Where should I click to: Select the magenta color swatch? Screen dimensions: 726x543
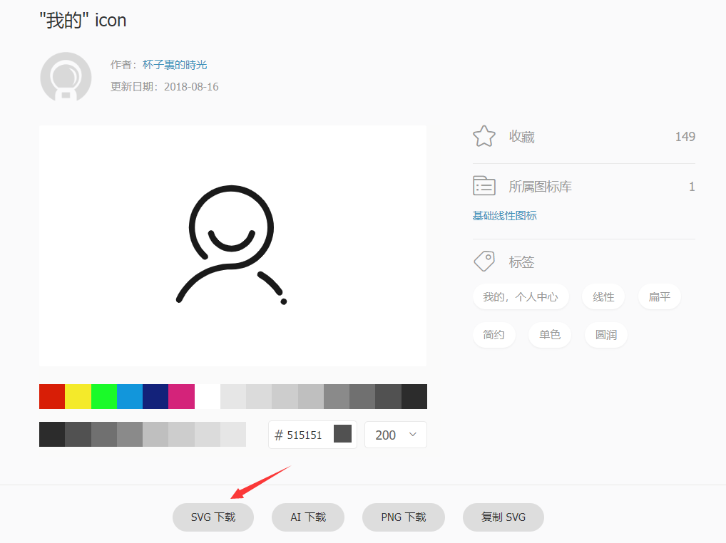click(x=181, y=397)
